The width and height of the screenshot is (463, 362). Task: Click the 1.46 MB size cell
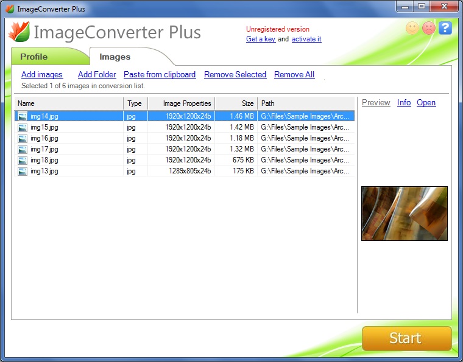(x=242, y=116)
